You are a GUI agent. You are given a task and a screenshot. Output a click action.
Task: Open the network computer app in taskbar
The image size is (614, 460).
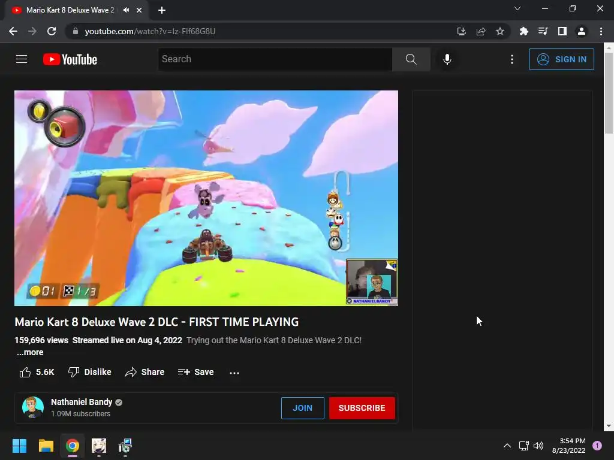coord(125,446)
